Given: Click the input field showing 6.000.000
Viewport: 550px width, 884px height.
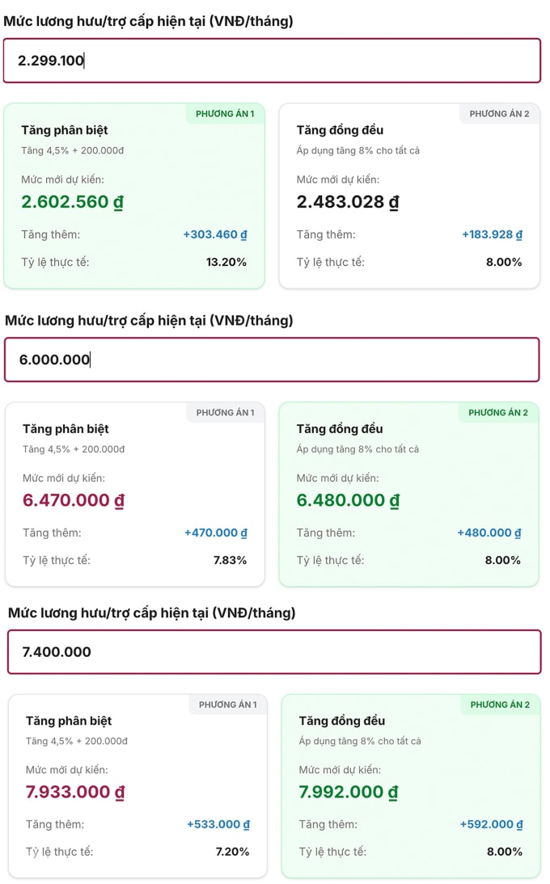Looking at the screenshot, I should point(275,359).
